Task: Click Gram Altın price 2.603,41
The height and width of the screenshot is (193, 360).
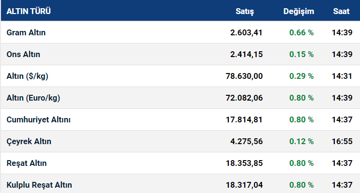Action: pos(246,32)
